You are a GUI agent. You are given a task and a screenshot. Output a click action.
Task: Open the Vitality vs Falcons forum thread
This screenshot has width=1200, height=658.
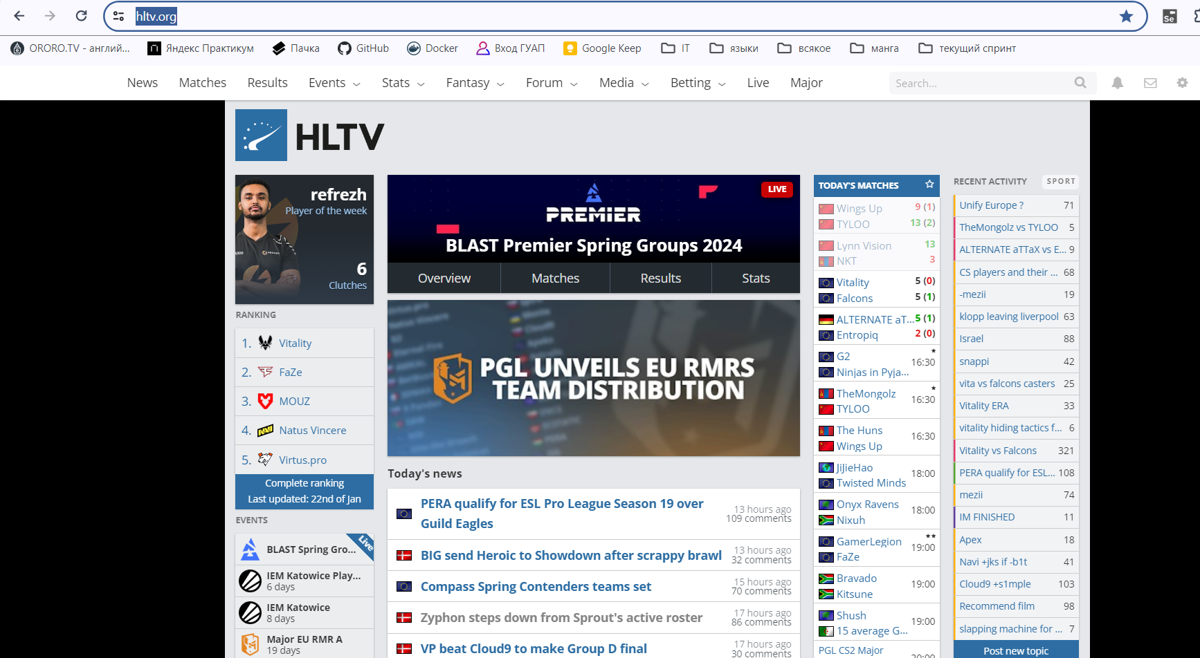(x=1016, y=451)
